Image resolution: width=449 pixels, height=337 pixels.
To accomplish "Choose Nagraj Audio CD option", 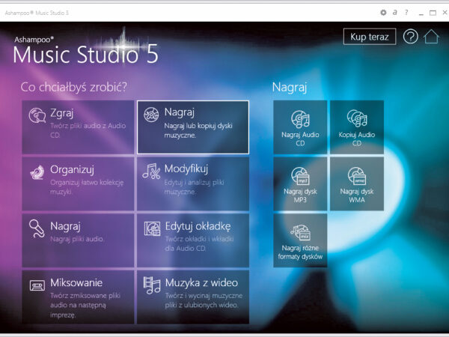I will (x=299, y=127).
